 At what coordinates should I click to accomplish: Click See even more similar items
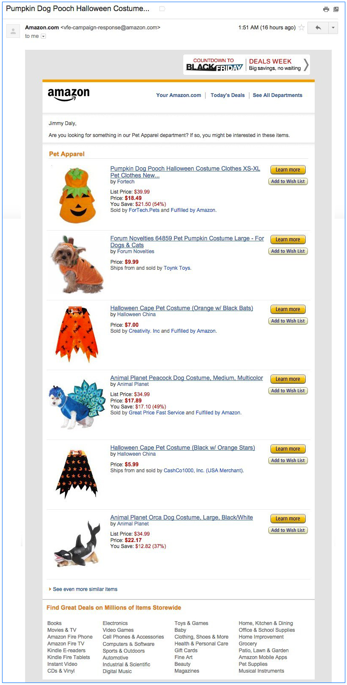click(85, 589)
